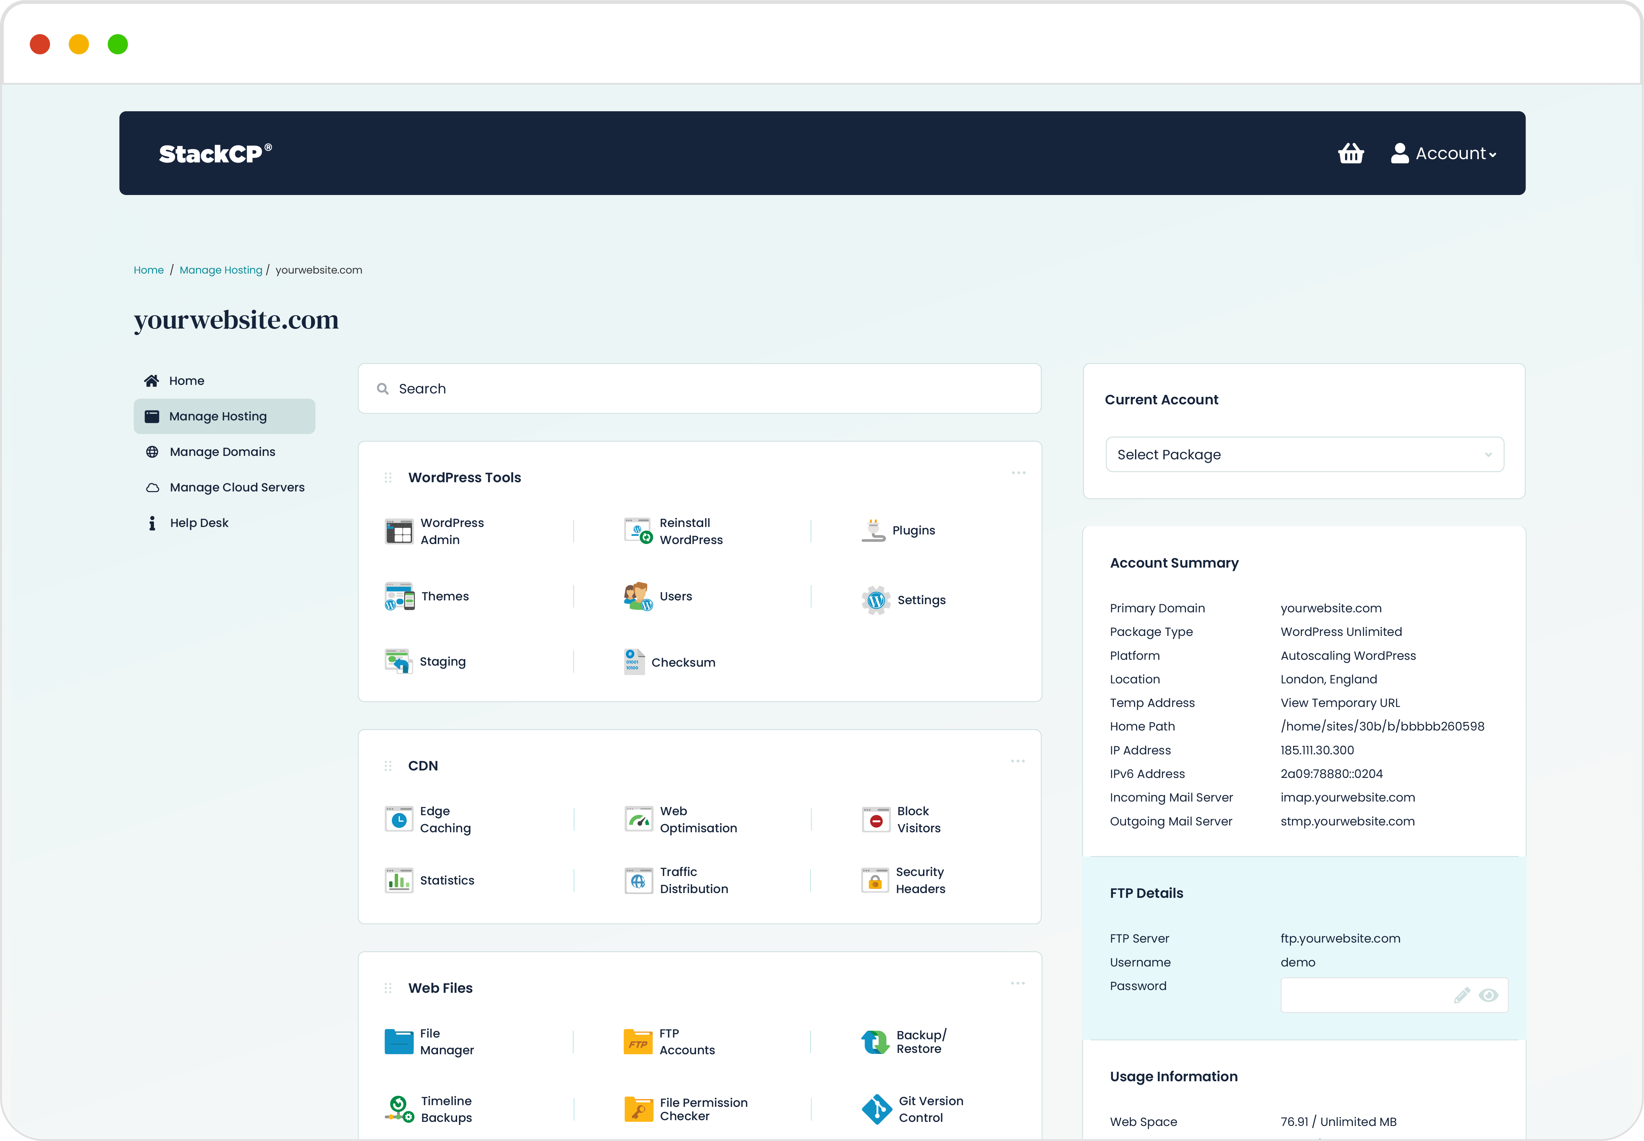Launch the File Manager icon
1644x1141 pixels.
pos(399,1042)
